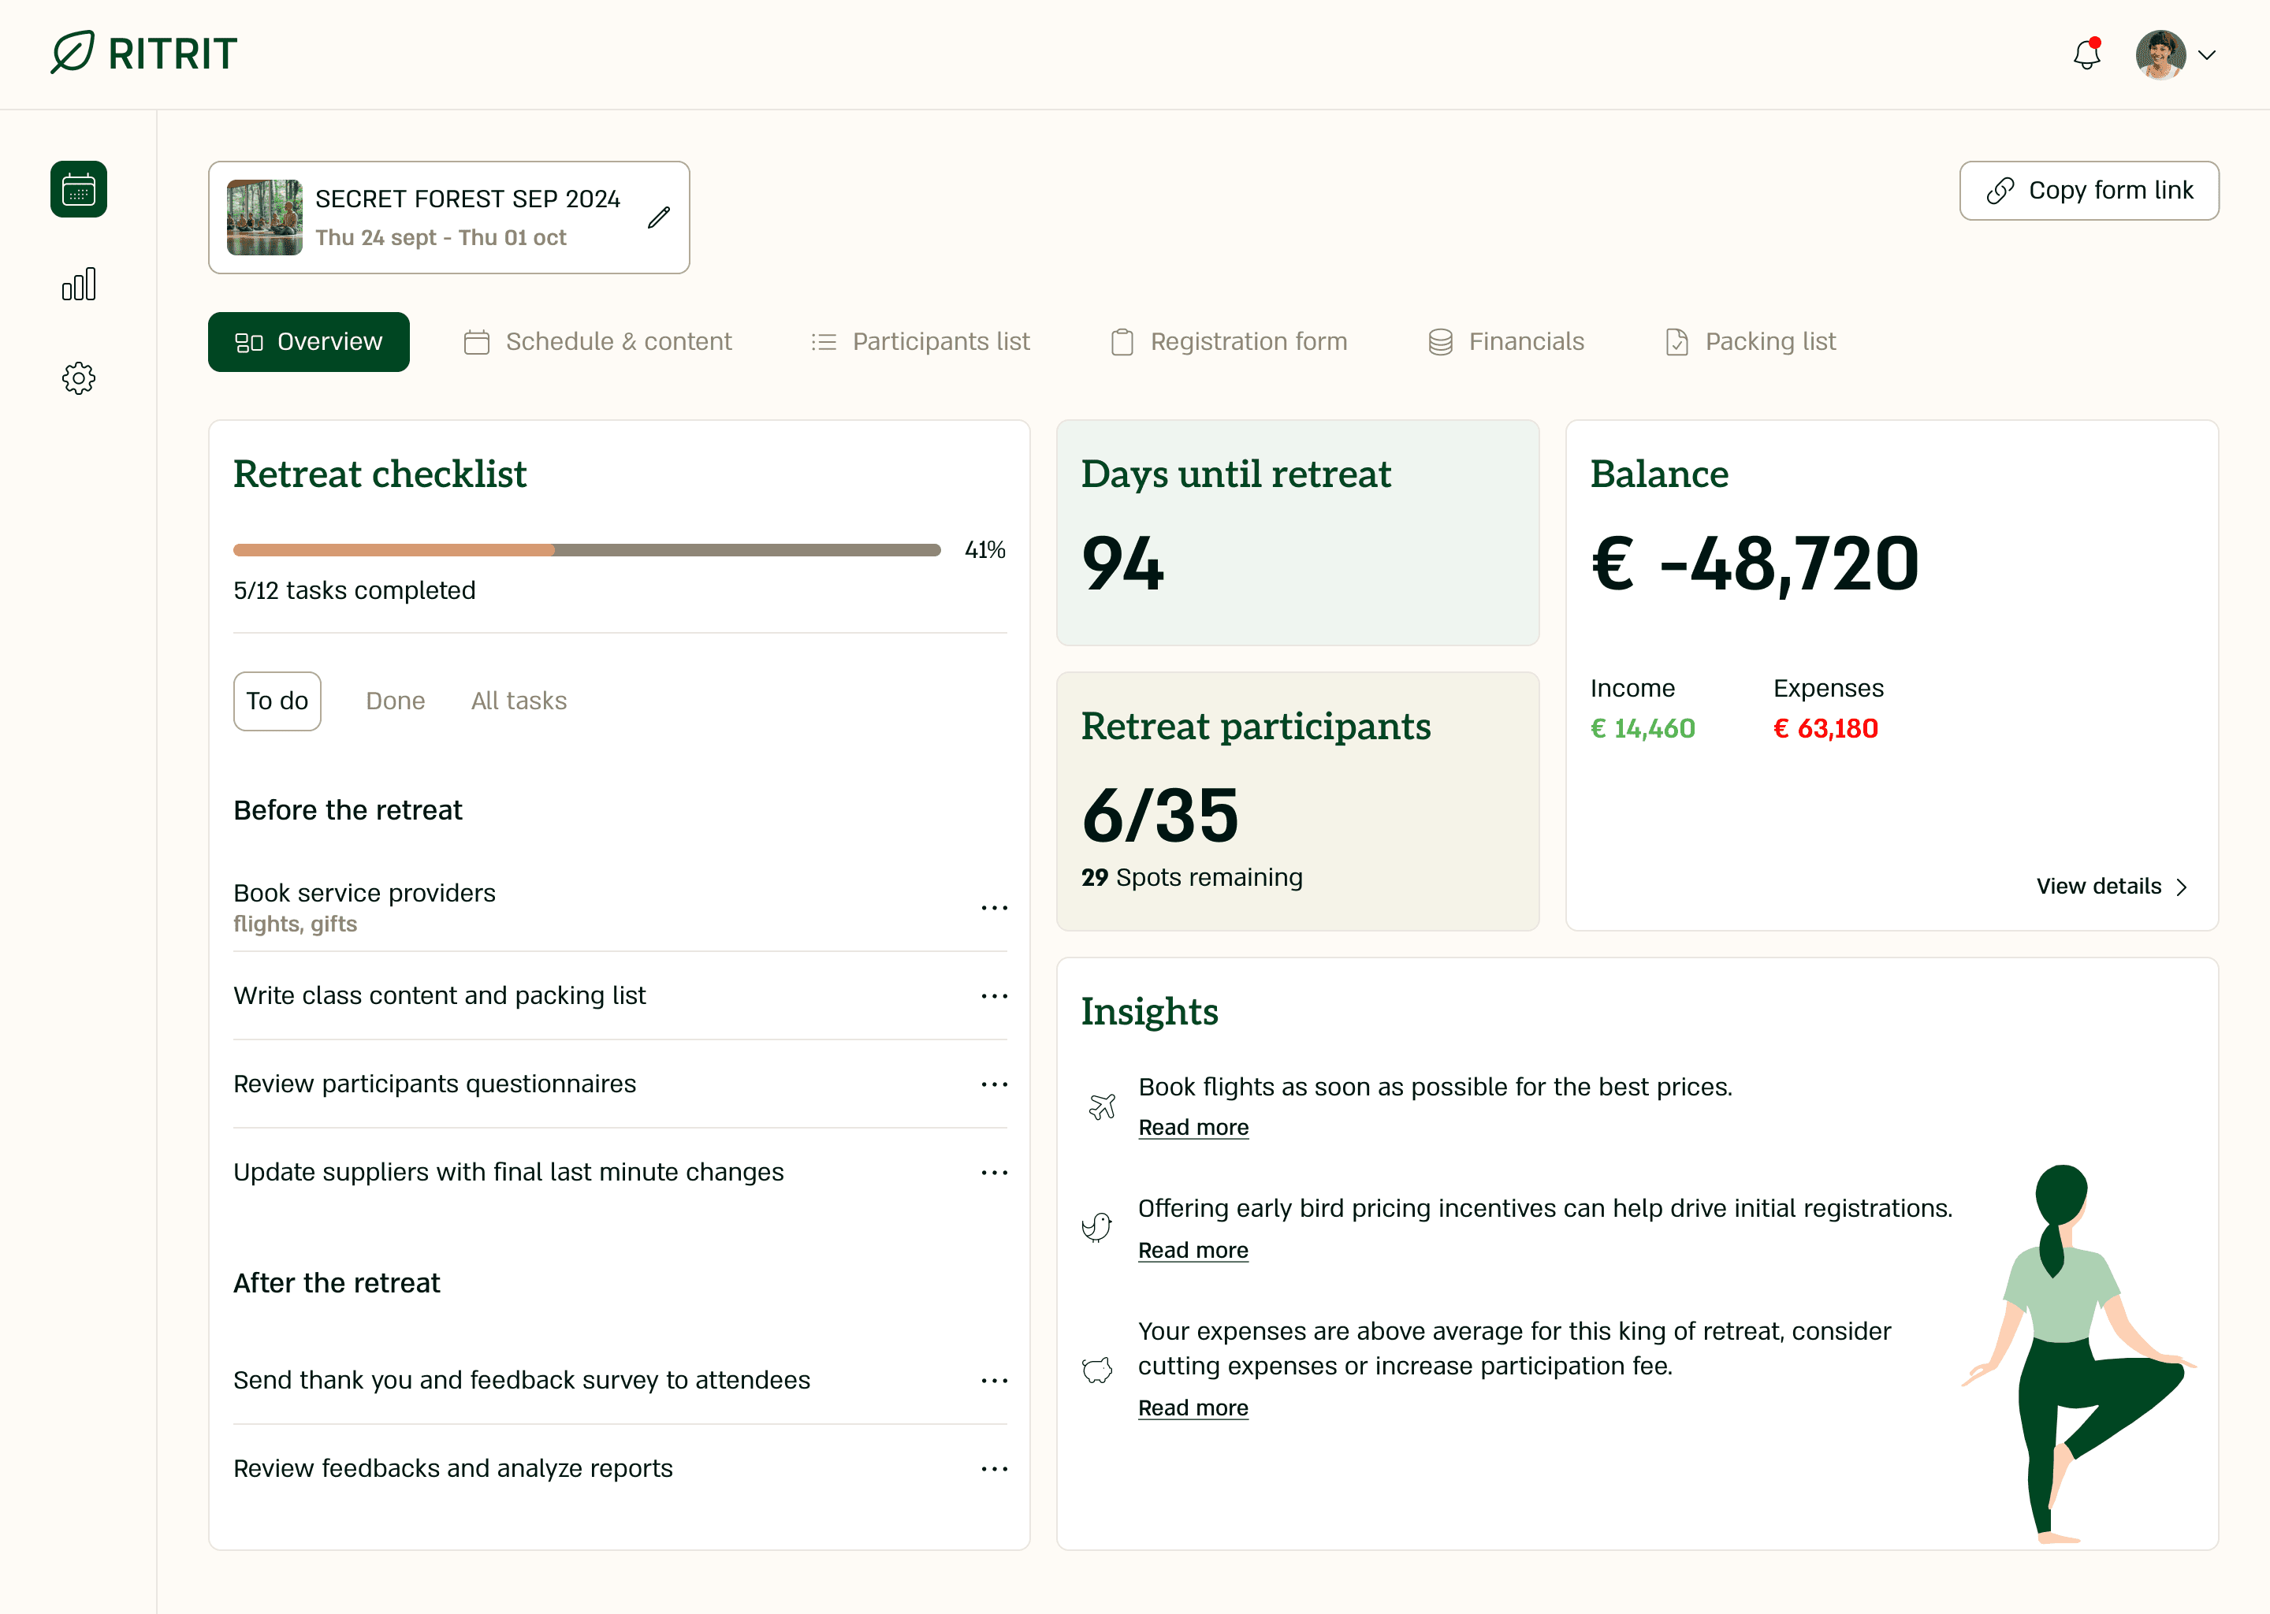Select the To do filter

[277, 701]
